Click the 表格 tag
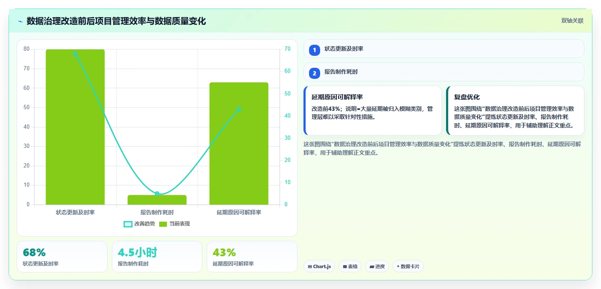Viewport: 601px width, 289px height. 350,266
